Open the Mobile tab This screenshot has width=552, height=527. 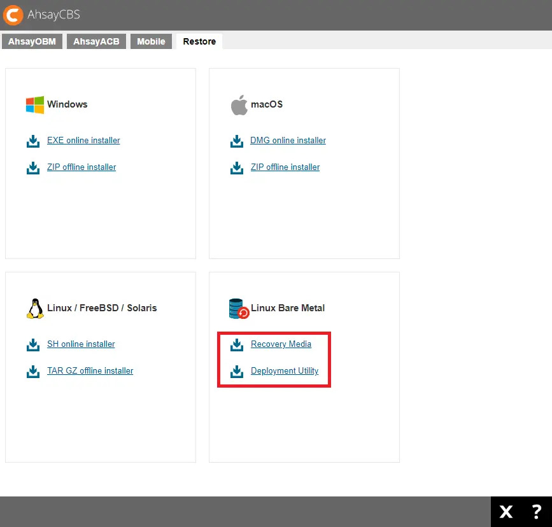coord(151,41)
